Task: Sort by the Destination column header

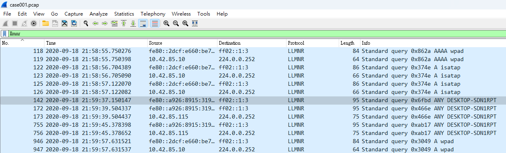Action: click(x=252, y=43)
